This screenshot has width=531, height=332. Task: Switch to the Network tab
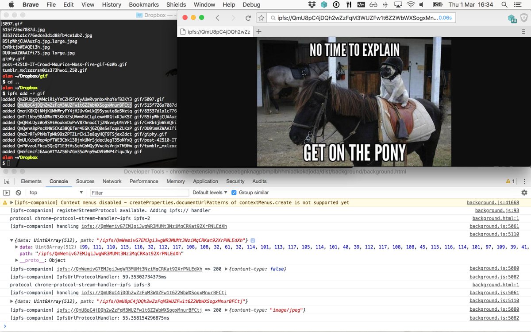[112, 181]
